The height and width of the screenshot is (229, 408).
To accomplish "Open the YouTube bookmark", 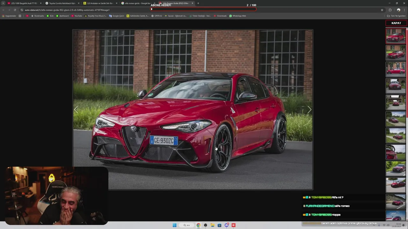I will click(x=77, y=16).
